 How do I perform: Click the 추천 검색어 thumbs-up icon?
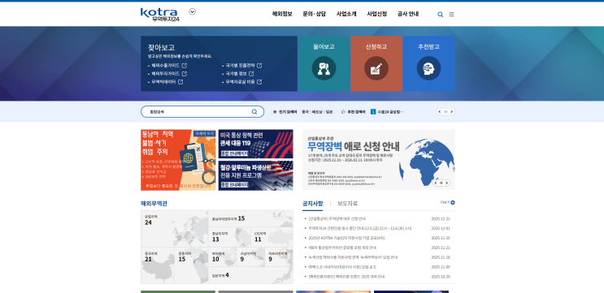pos(343,111)
